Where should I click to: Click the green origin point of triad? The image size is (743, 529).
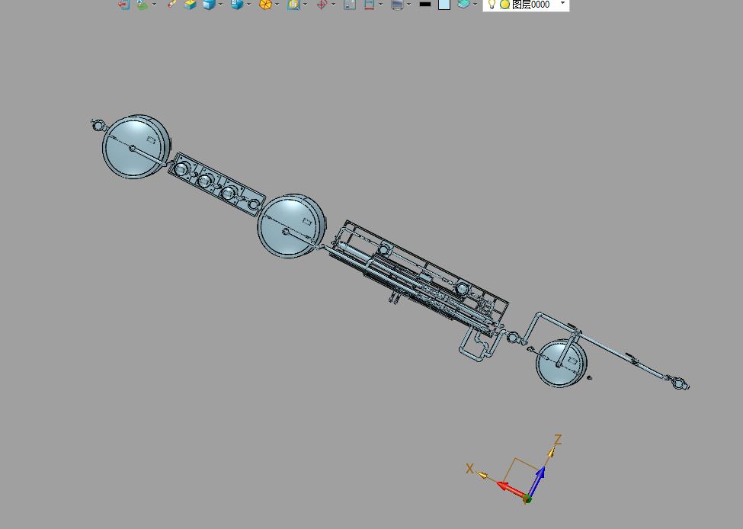[x=527, y=499]
